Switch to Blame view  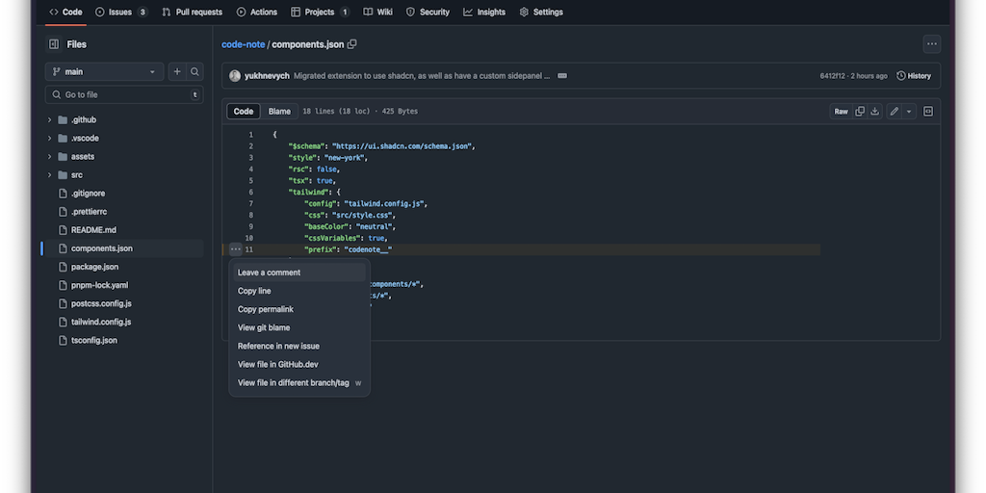pyautogui.click(x=279, y=112)
